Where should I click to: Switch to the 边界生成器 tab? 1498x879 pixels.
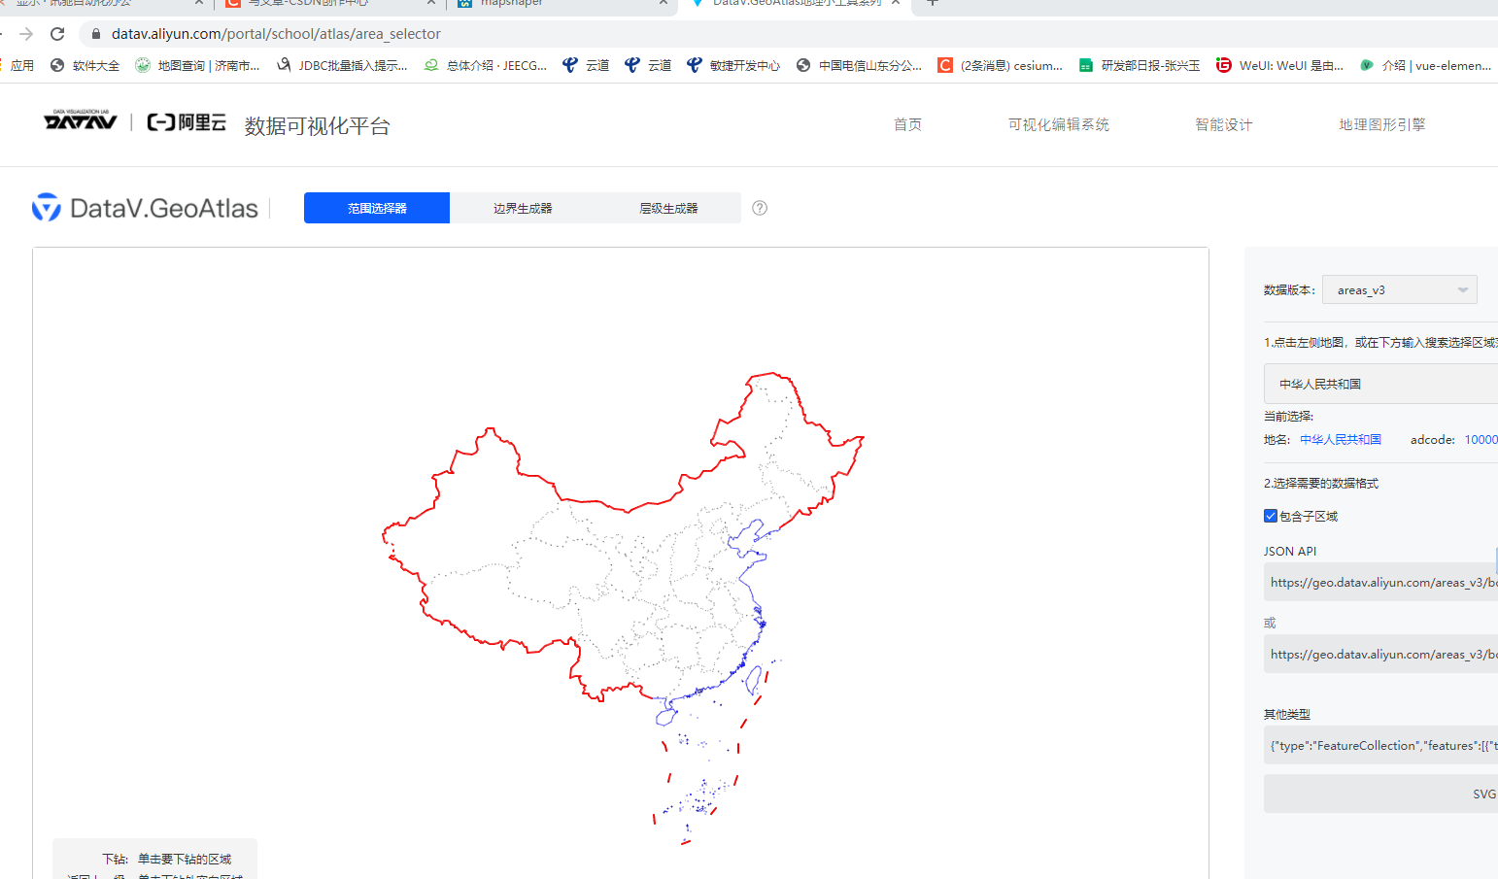[522, 208]
